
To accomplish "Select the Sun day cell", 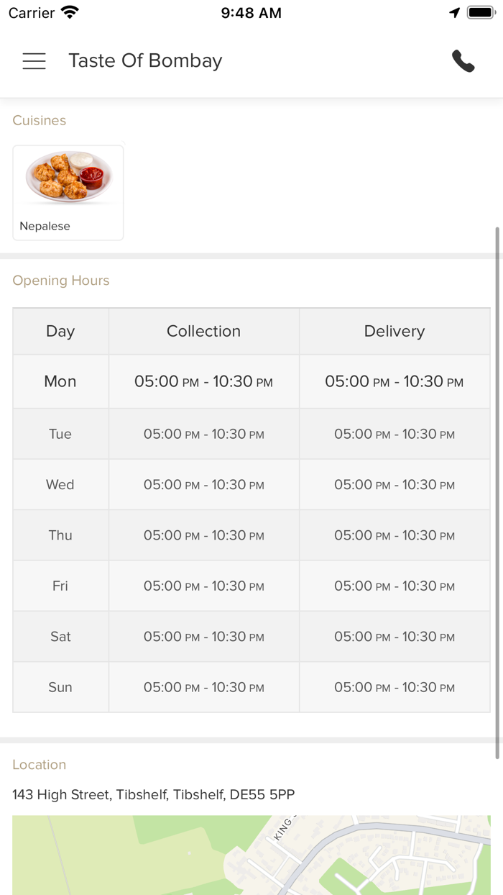I will [60, 687].
